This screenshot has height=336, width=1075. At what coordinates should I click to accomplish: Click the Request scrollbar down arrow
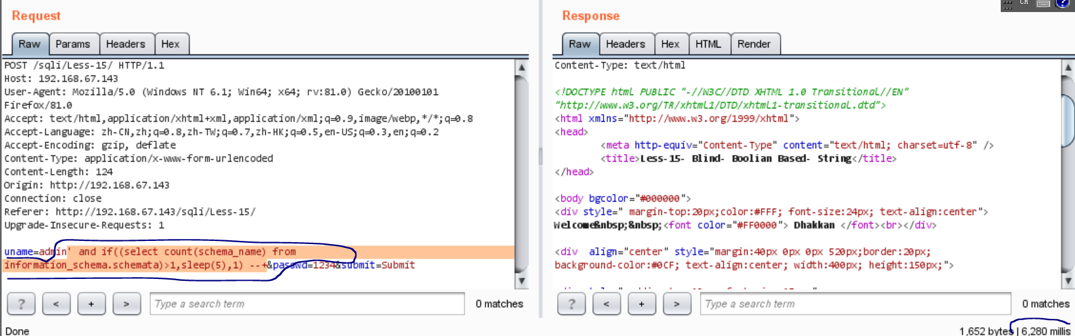coord(521,281)
